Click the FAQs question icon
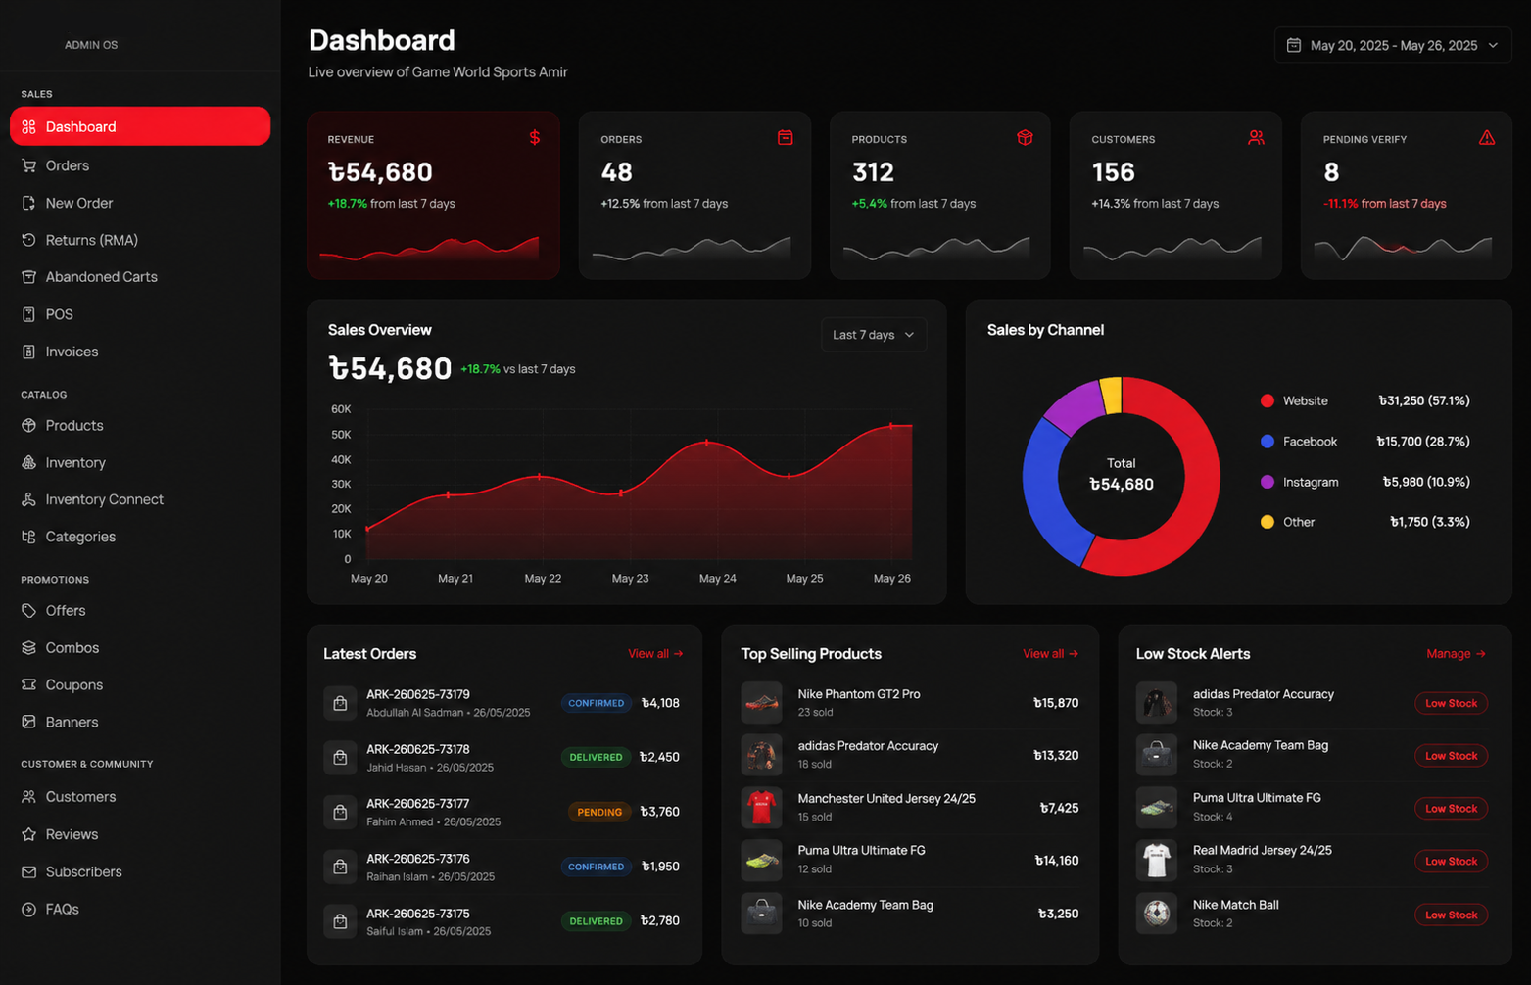The width and height of the screenshot is (1531, 985). [28, 910]
